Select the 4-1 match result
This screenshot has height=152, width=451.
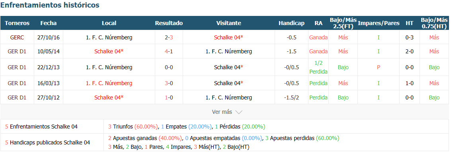click(169, 51)
